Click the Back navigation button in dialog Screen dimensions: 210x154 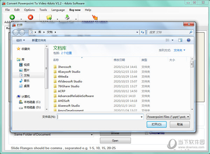click(16, 32)
